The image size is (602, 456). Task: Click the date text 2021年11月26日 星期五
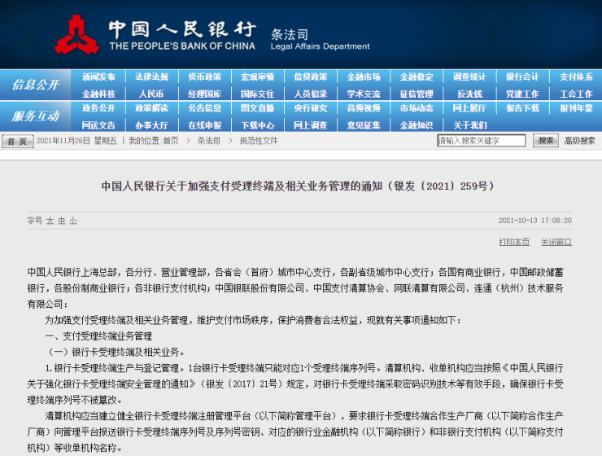pyautogui.click(x=76, y=141)
